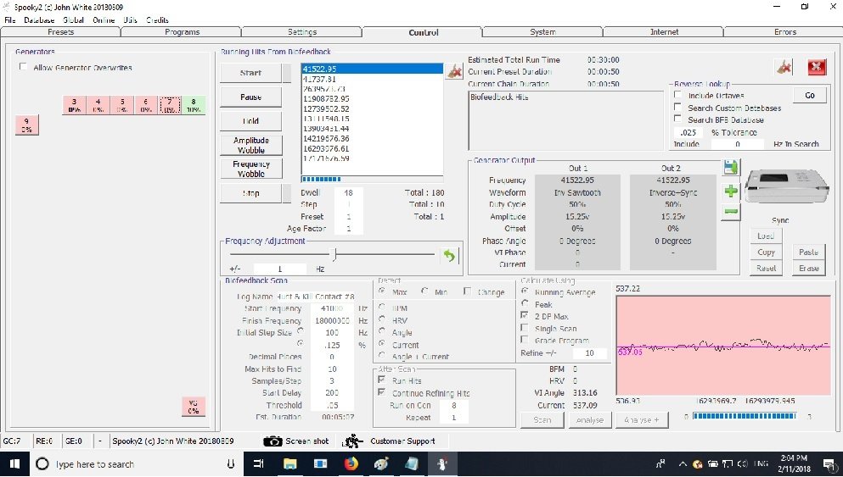843x477 pixels.
Task: Click Task View icon in taskbar
Action: coord(259,464)
